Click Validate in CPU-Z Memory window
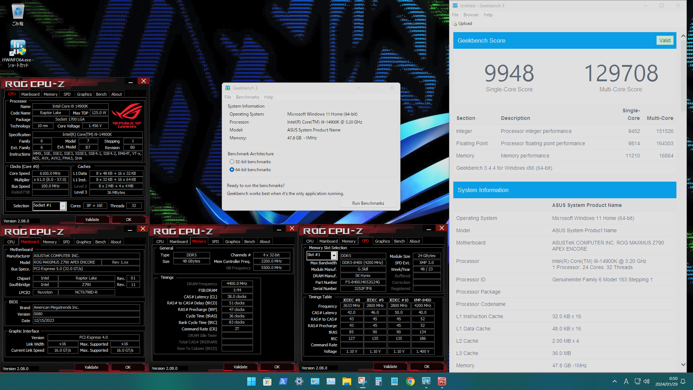693x390 pixels. (x=240, y=367)
